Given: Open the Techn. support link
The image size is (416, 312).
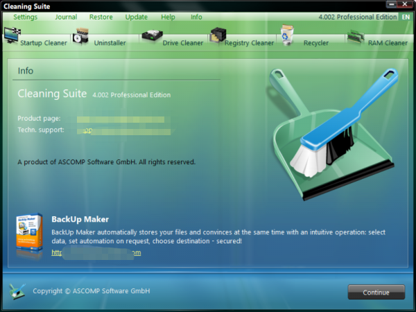Looking at the screenshot, I should pyautogui.click(x=124, y=131).
